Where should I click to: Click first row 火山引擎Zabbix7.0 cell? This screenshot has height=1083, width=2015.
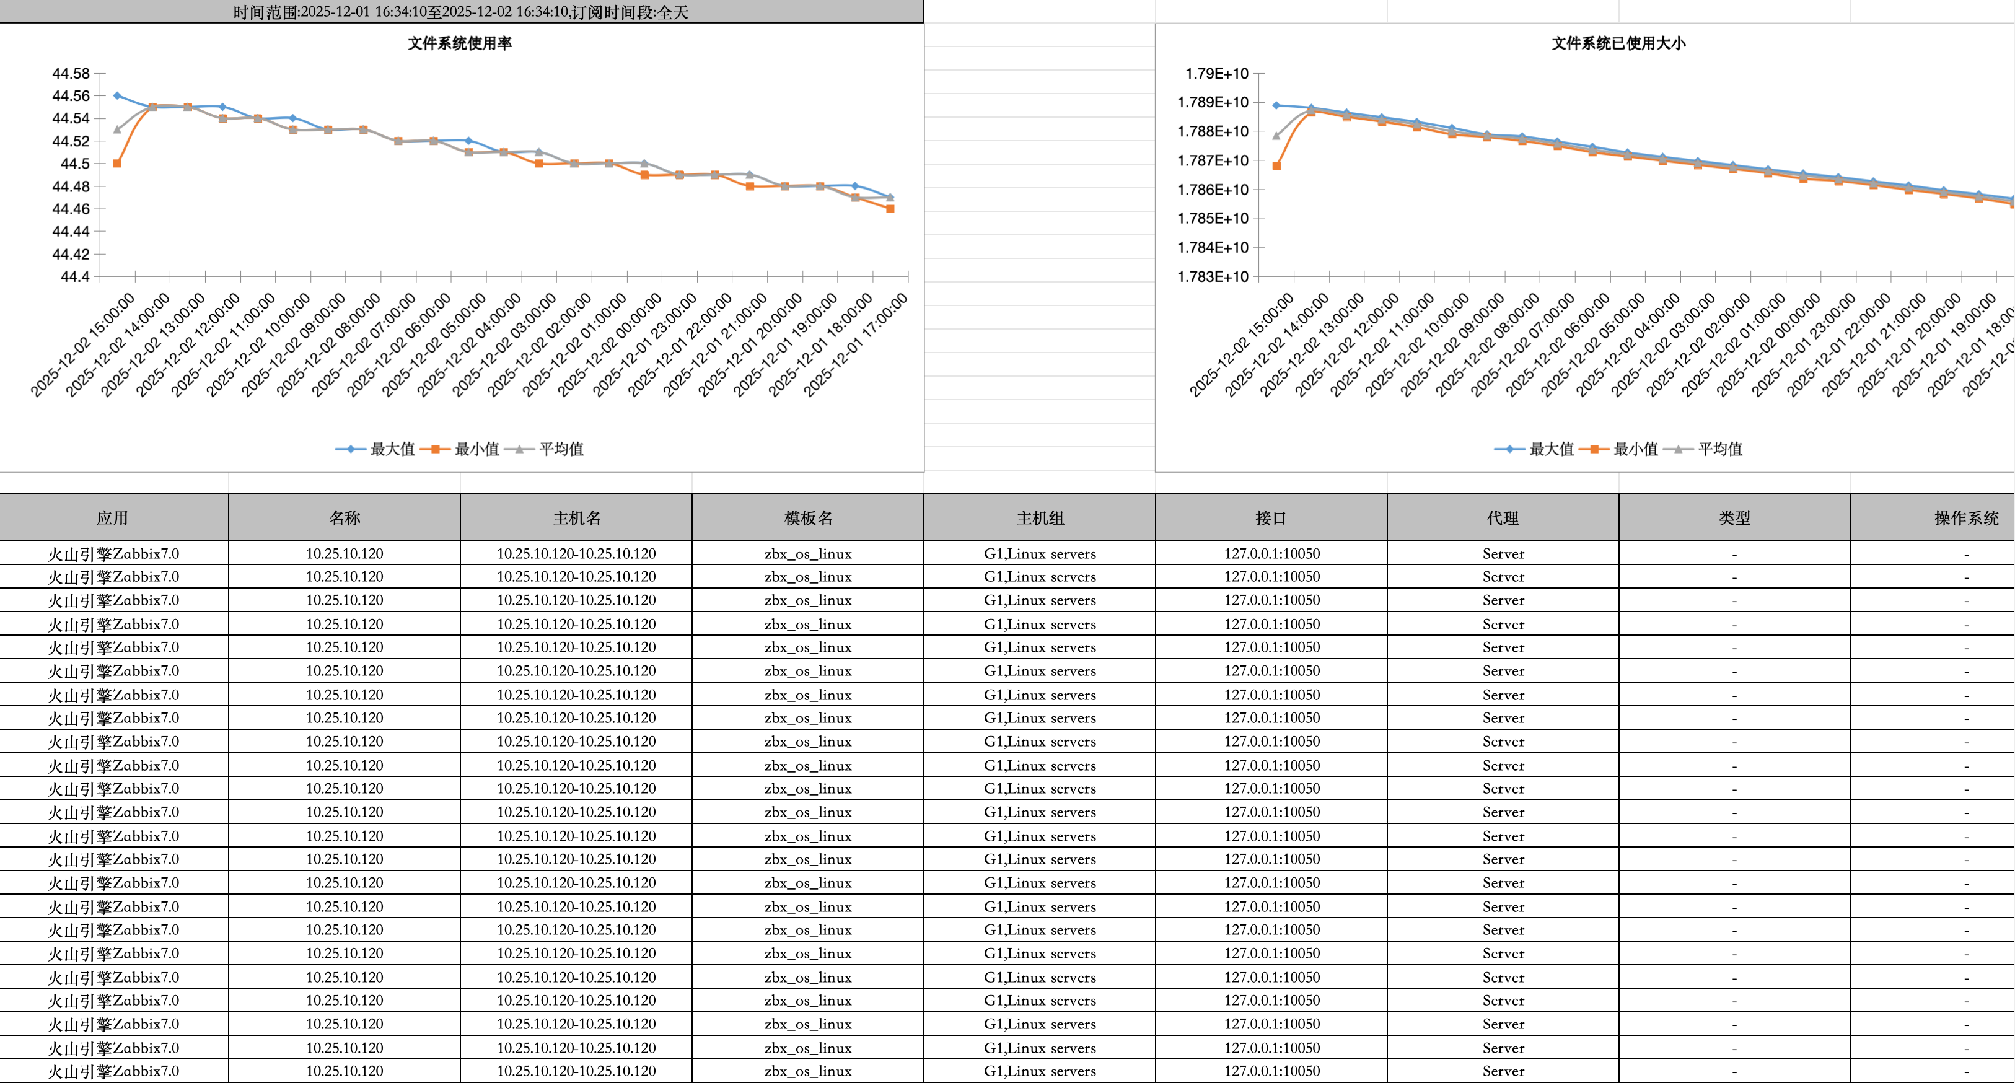coord(113,554)
